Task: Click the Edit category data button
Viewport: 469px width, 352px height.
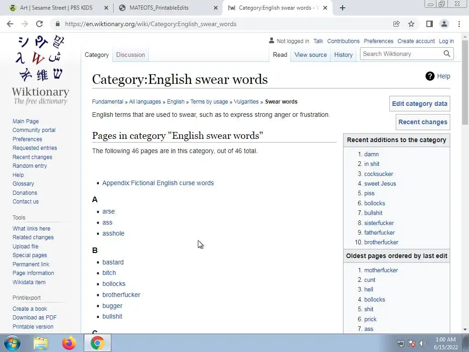Action: (x=420, y=104)
